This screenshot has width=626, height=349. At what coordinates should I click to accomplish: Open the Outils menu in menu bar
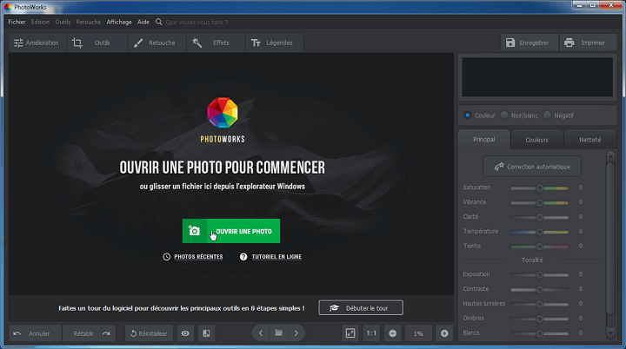tap(63, 22)
